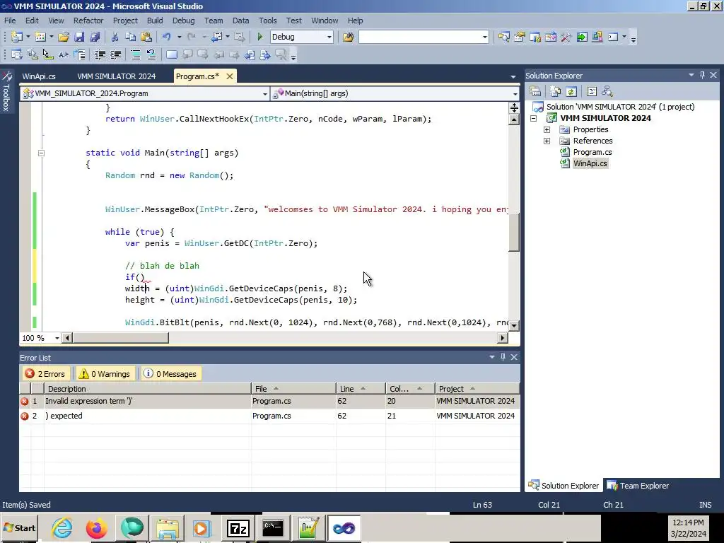Switch to the VMM SIMULATOR 2024 tab
The image size is (724, 543).
click(x=117, y=76)
